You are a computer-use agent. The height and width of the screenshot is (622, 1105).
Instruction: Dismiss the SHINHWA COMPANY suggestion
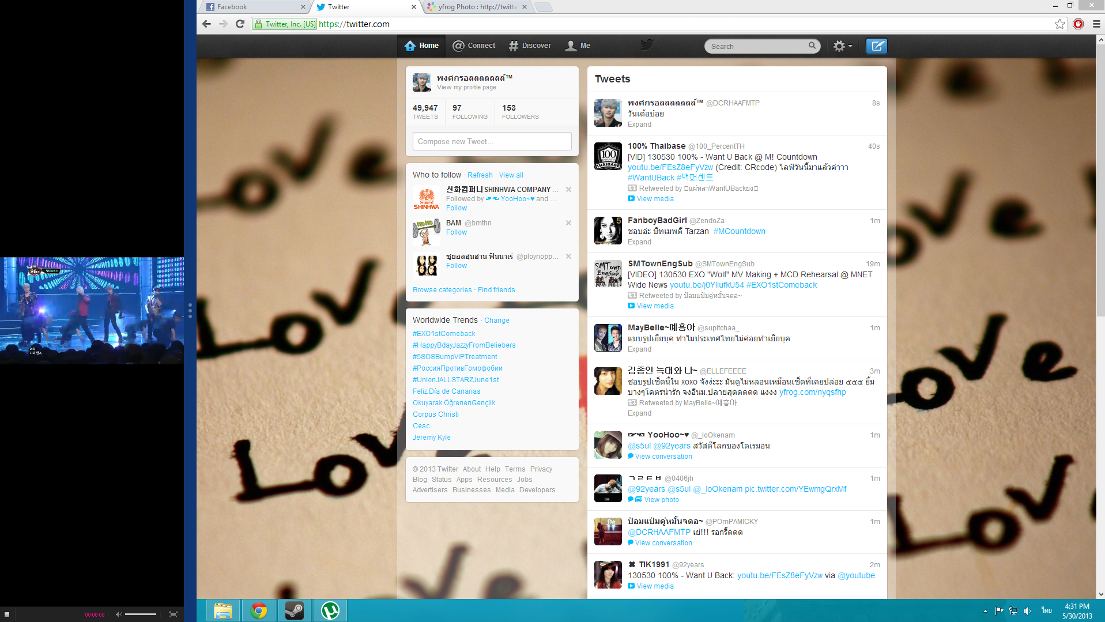(568, 189)
